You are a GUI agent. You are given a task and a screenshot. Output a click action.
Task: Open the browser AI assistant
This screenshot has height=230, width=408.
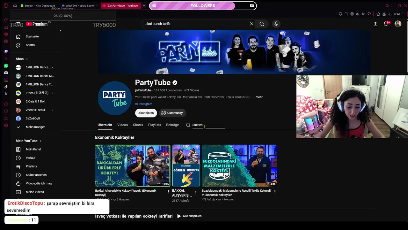pos(397,14)
